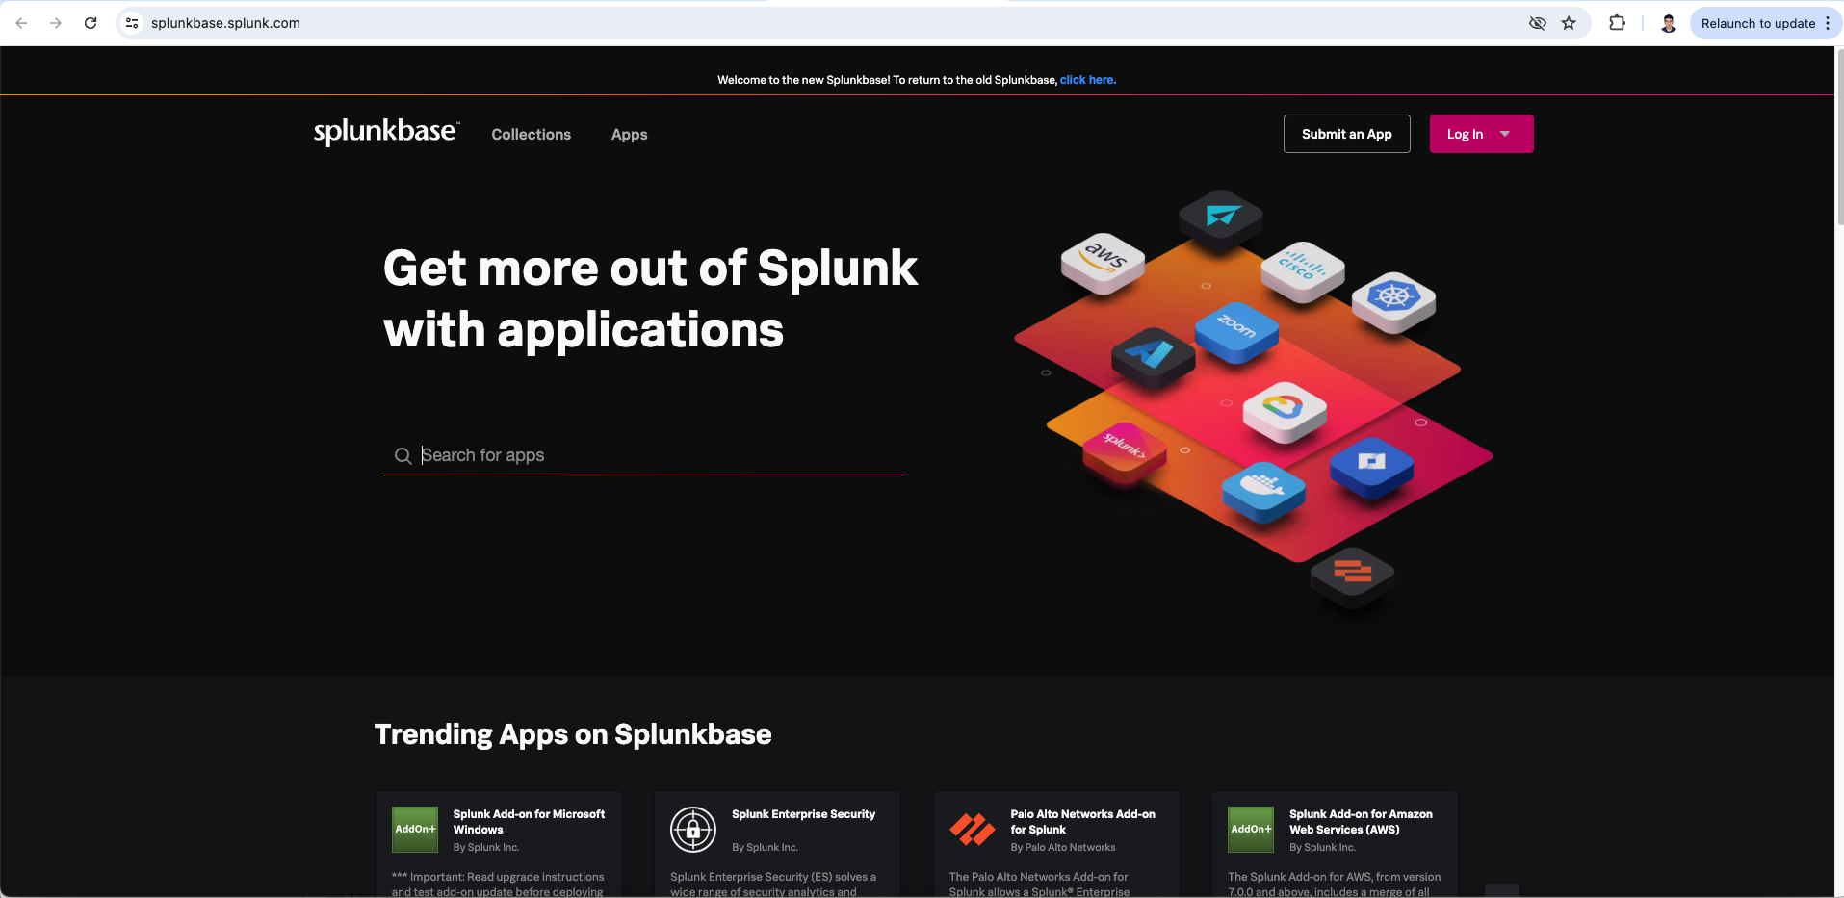The image size is (1844, 898).
Task: Click the AWS tile in hero graphic
Action: (x=1104, y=262)
